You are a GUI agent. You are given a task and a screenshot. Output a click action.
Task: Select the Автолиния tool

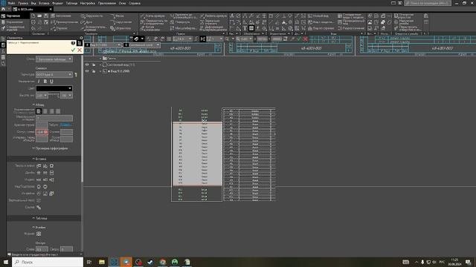click(x=61, y=16)
